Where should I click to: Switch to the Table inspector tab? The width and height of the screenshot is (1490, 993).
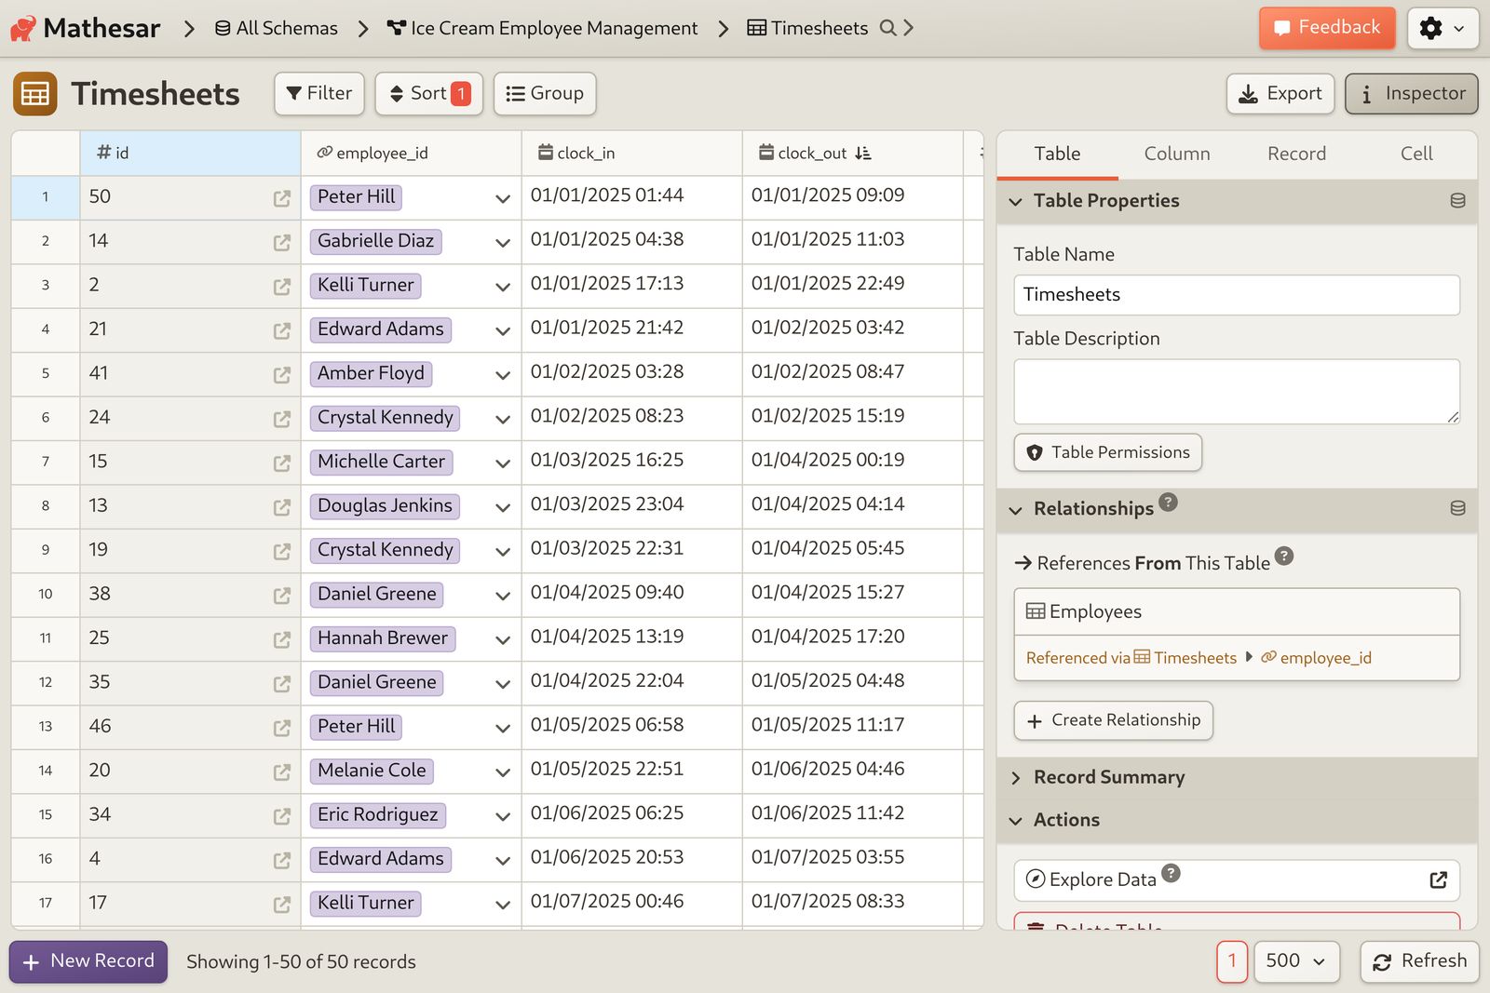1057,154
